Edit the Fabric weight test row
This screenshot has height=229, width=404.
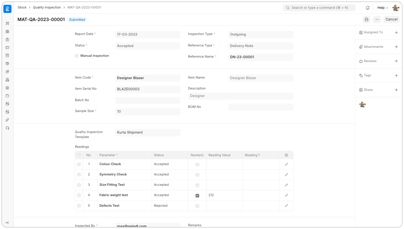click(286, 195)
